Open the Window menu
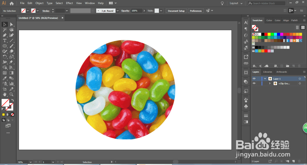The width and height of the screenshot is (307, 165). 90,3
